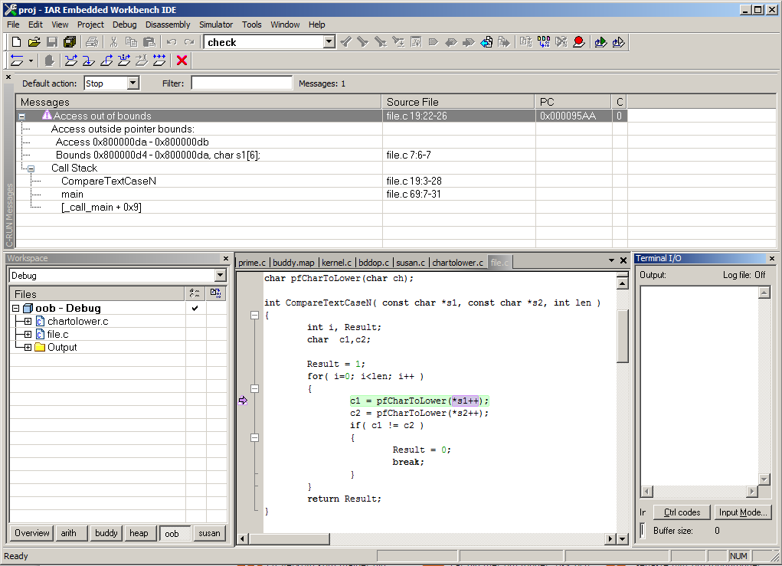Select the Overview workspace tab

tap(32, 533)
